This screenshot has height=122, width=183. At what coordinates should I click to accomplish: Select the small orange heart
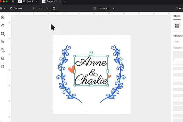[109, 77]
